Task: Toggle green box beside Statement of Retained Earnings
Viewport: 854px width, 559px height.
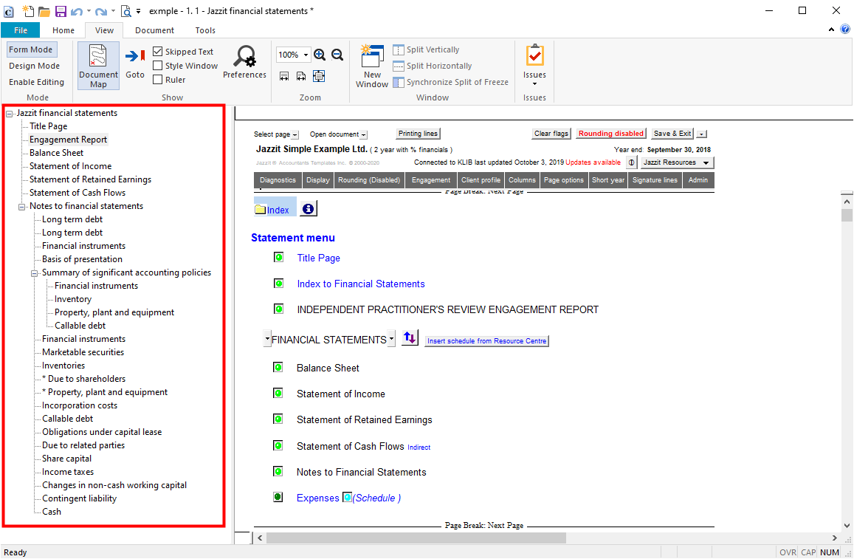Action: tap(278, 419)
